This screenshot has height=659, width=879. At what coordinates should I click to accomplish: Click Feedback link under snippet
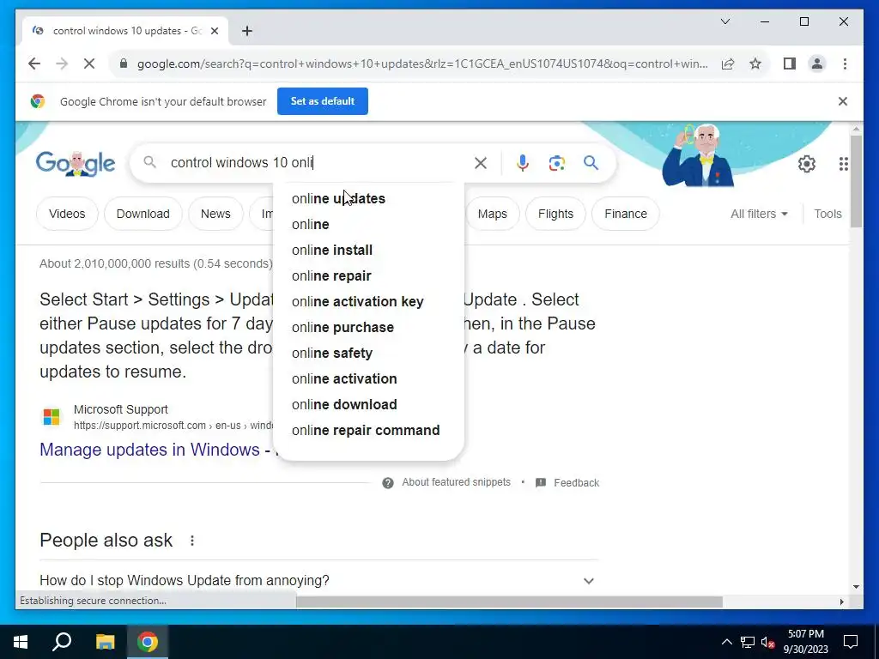click(x=576, y=483)
